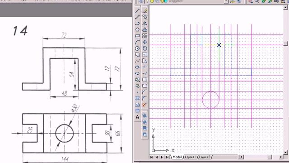289x163 pixels.
Task: Click Send Under Objects draw order icon
Action: pyautogui.click(x=145, y=134)
